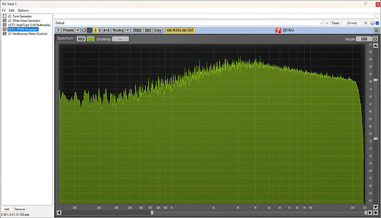Click the SPAN help question mark icon
The height and width of the screenshot is (218, 381).
[58, 30]
